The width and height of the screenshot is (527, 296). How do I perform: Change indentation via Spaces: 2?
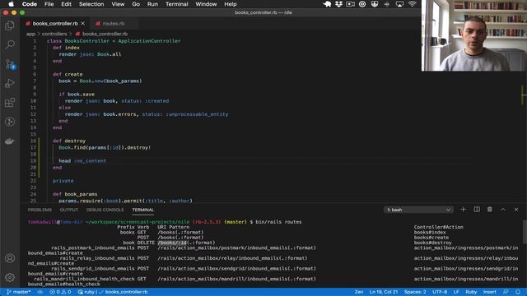tap(415, 292)
